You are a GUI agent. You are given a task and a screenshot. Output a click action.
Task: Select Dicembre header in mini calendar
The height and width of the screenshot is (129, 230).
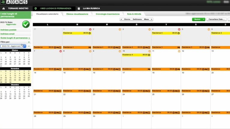15,85
